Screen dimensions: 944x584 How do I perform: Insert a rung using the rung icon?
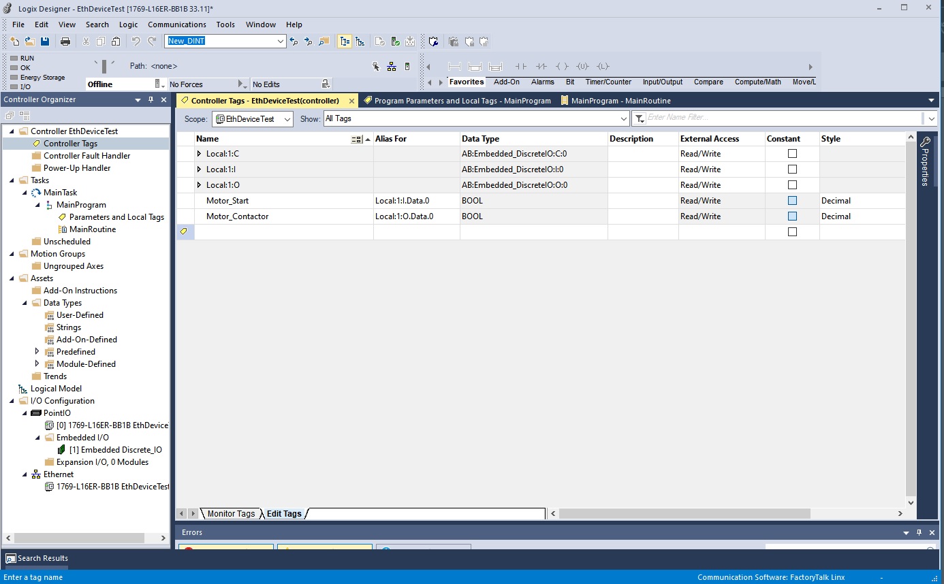[x=455, y=66]
